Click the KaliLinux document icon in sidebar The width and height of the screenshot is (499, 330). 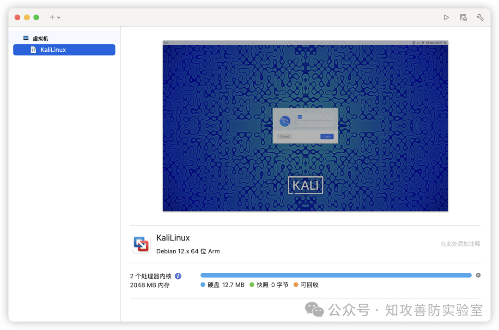click(33, 50)
